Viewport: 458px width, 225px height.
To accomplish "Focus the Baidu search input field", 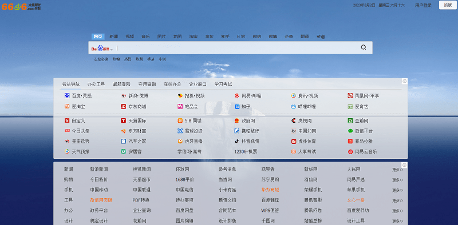I will pos(236,48).
